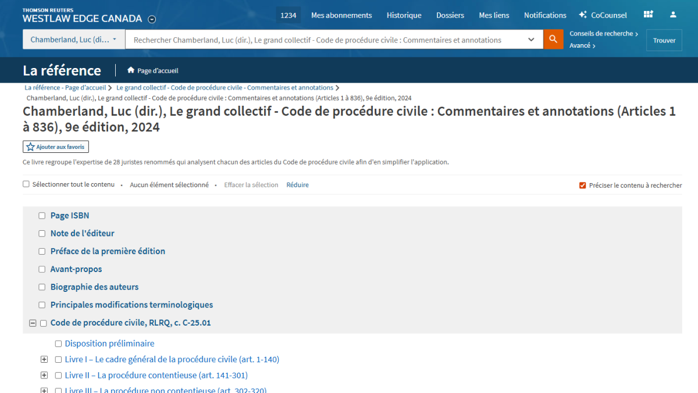Click into the Rechercher search field

(326, 40)
